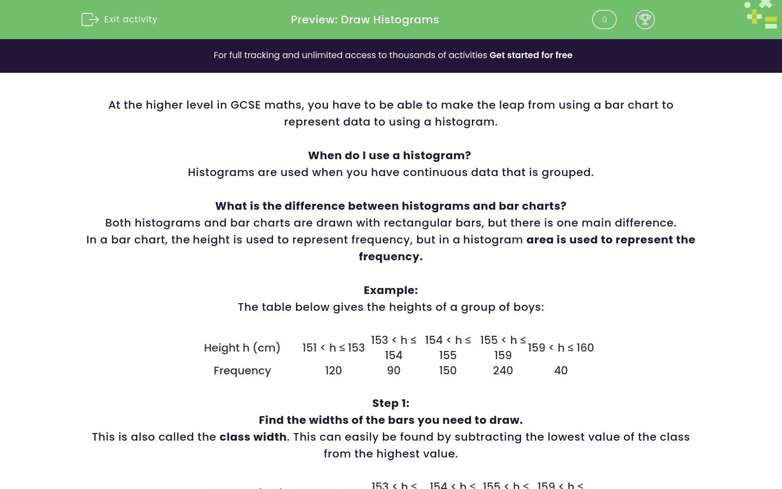Click the Exit activity door icon
Screen dimensions: 782x489
click(x=90, y=20)
